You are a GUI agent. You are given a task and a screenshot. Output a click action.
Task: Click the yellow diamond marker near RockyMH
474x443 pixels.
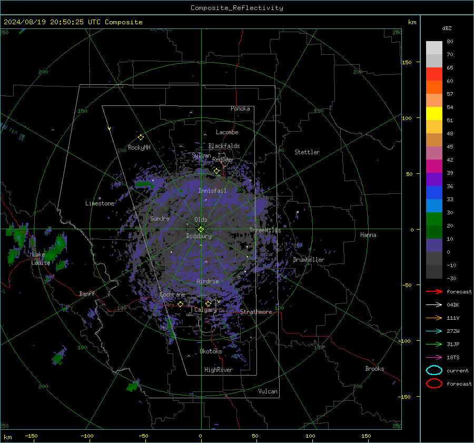click(141, 137)
